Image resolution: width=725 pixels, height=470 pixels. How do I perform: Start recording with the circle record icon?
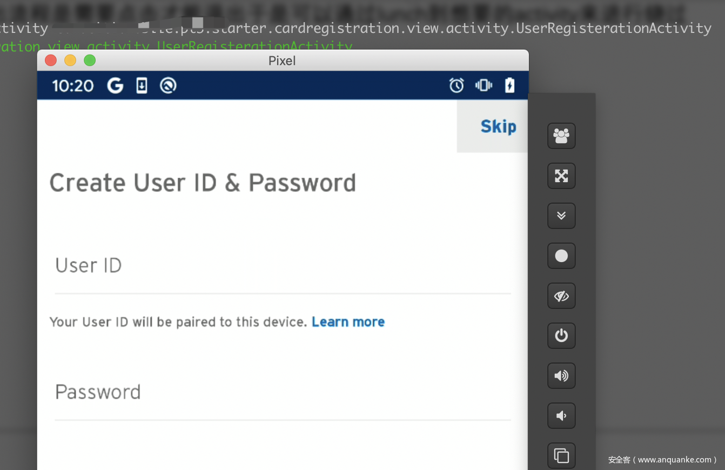(561, 256)
